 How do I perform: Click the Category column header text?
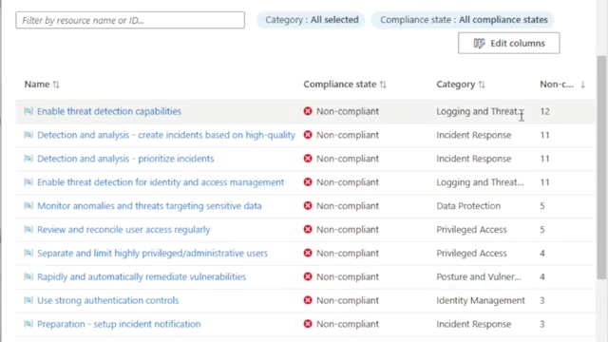pos(456,85)
